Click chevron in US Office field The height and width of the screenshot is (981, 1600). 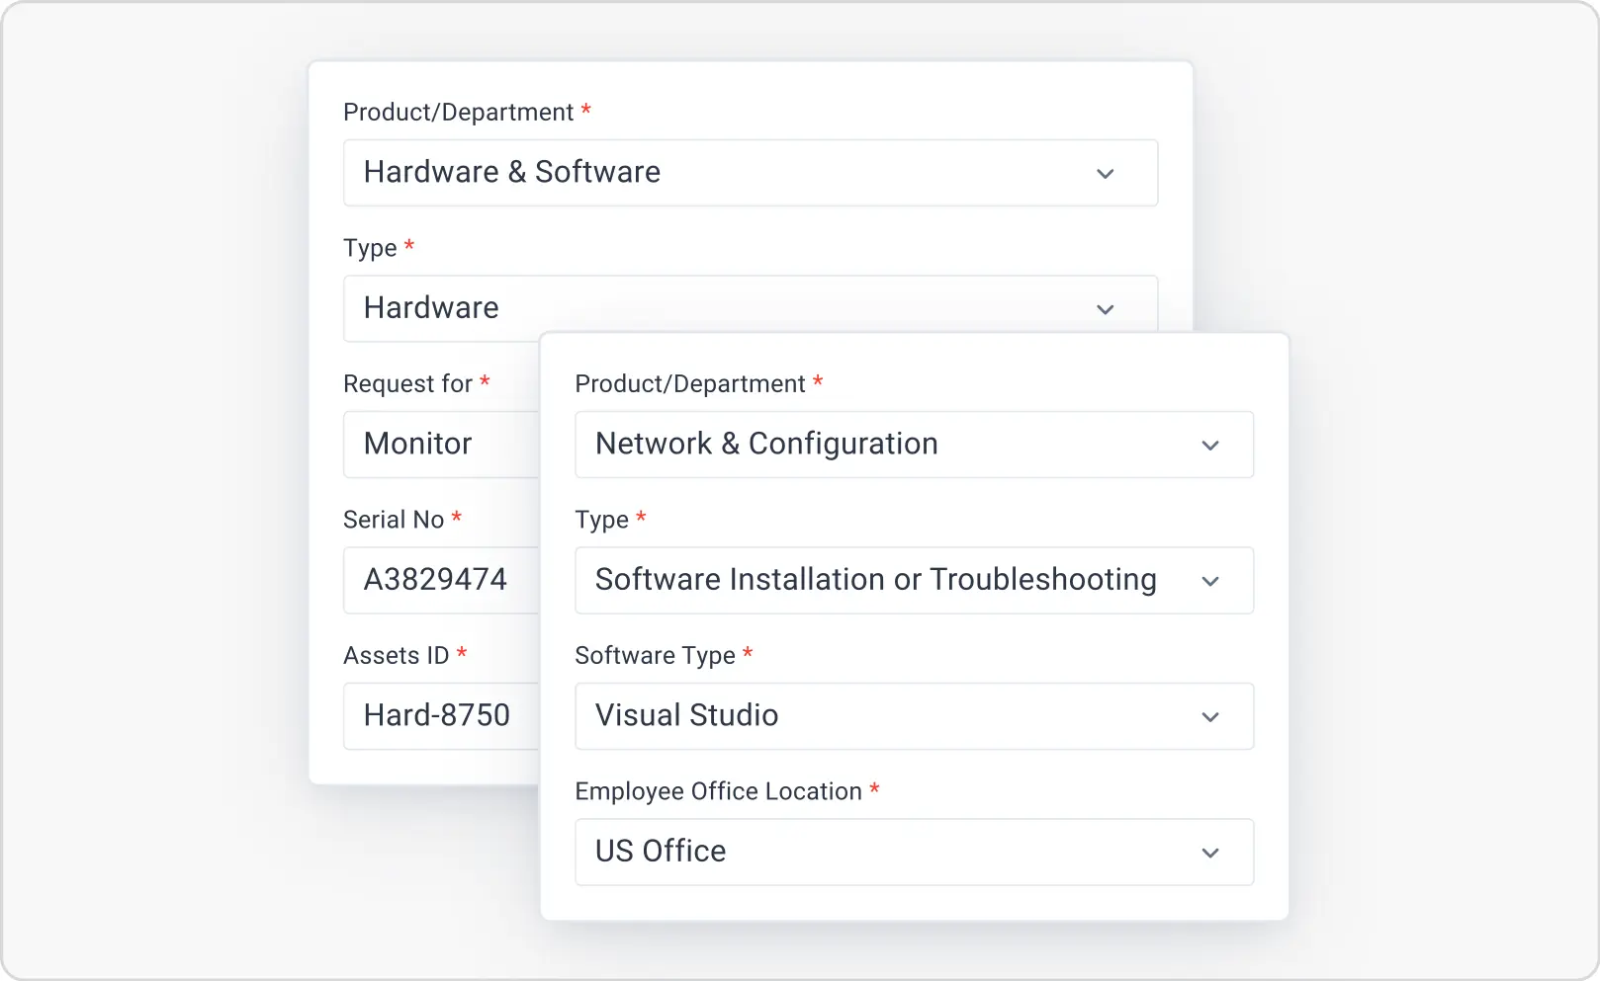[x=1210, y=853]
